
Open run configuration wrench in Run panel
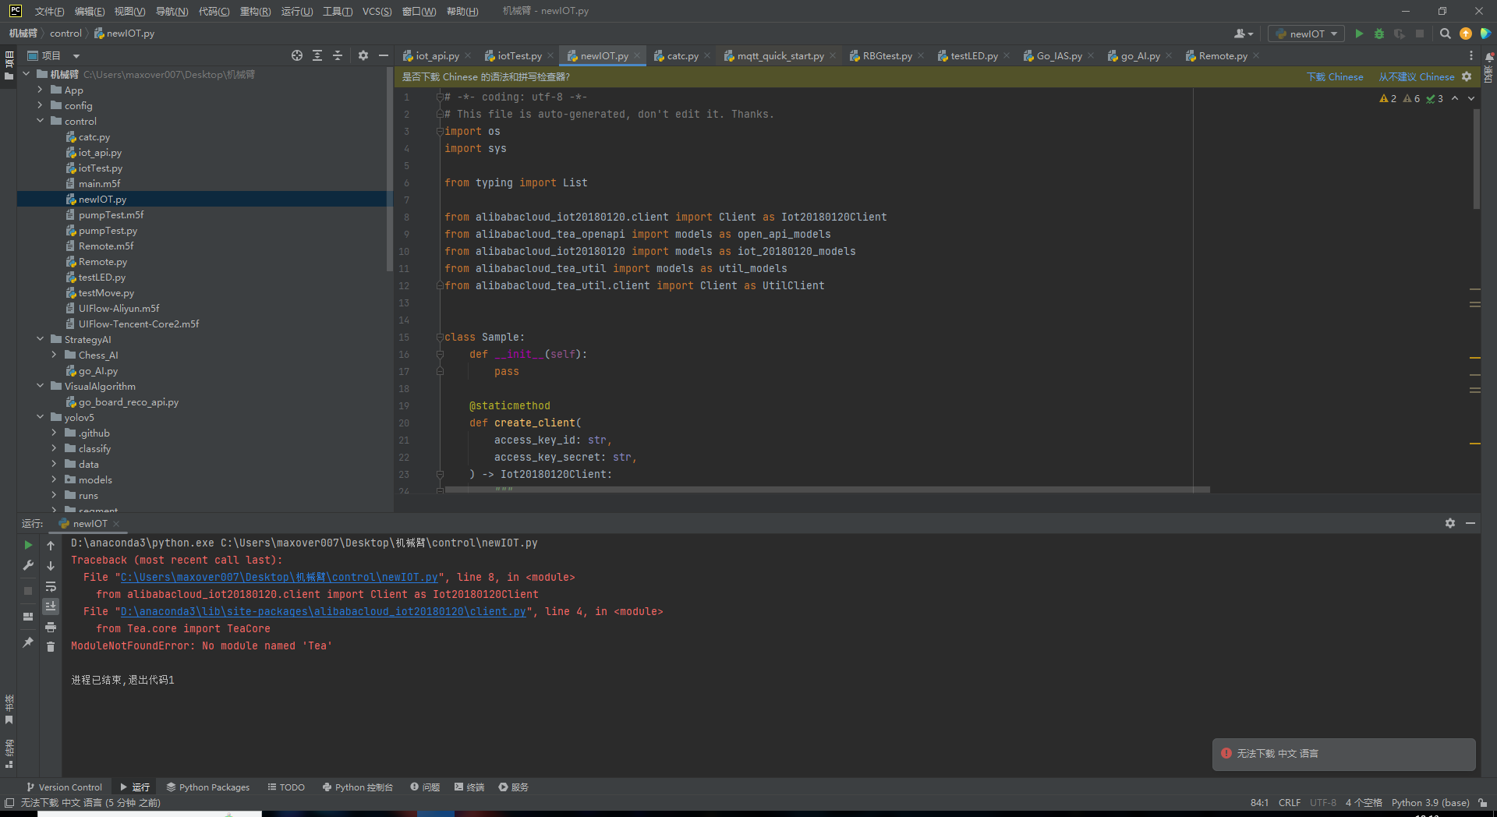point(28,565)
